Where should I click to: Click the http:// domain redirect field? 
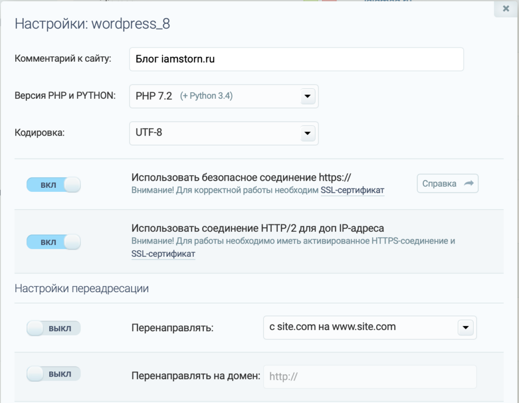click(369, 377)
